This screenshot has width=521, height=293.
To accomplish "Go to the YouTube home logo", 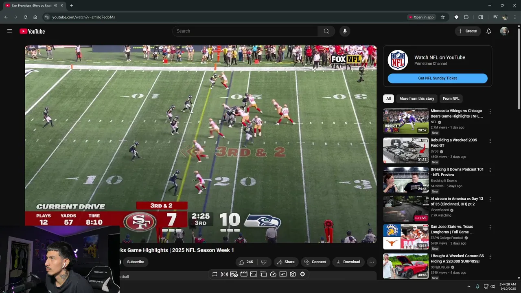I will pos(32,31).
